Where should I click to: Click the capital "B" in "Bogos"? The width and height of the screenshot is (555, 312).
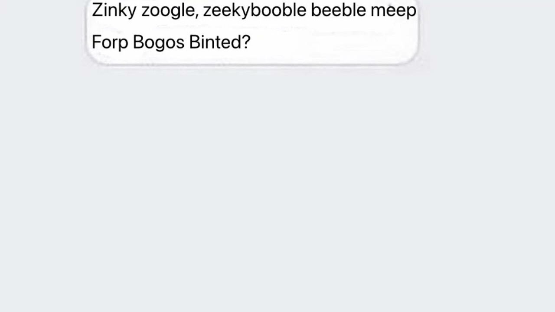pos(138,42)
